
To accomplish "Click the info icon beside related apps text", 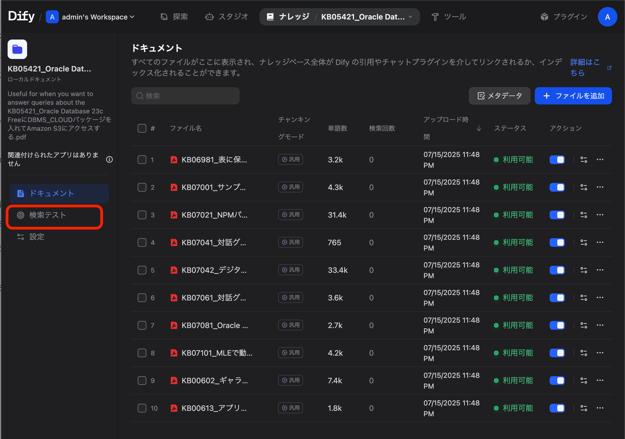I will point(109,160).
